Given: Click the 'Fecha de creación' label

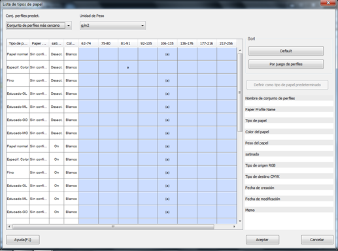Looking at the screenshot, I should 260,188.
